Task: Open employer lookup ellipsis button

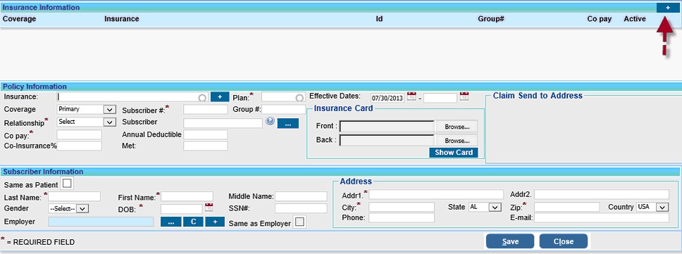Action: pyautogui.click(x=170, y=222)
